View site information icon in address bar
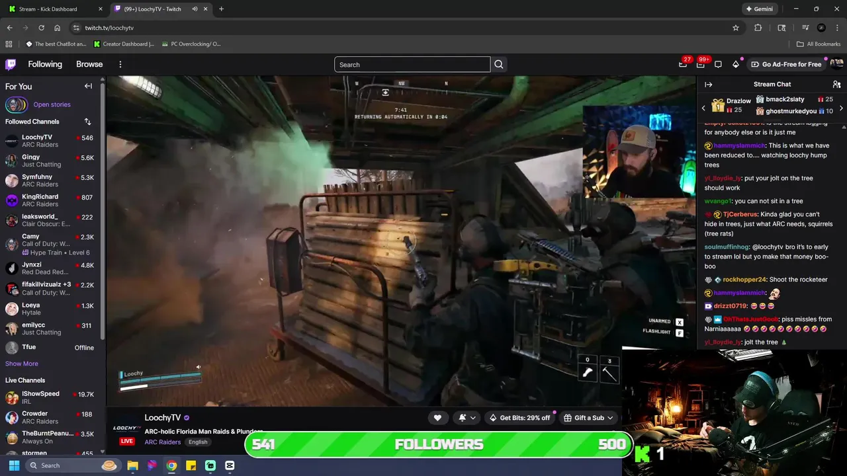 tap(76, 28)
